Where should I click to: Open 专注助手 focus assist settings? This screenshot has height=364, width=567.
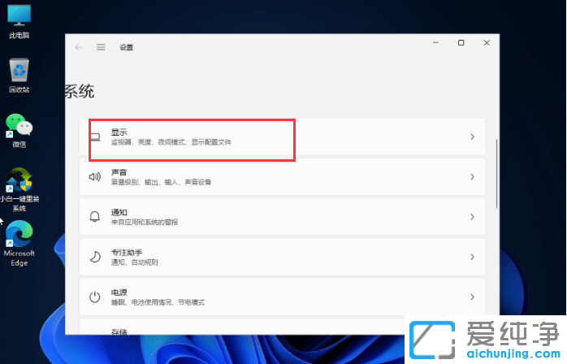tap(283, 257)
